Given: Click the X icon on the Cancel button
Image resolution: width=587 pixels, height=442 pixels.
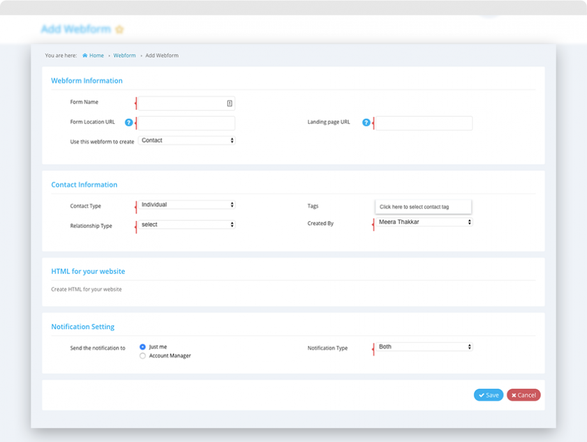Looking at the screenshot, I should [x=514, y=395].
